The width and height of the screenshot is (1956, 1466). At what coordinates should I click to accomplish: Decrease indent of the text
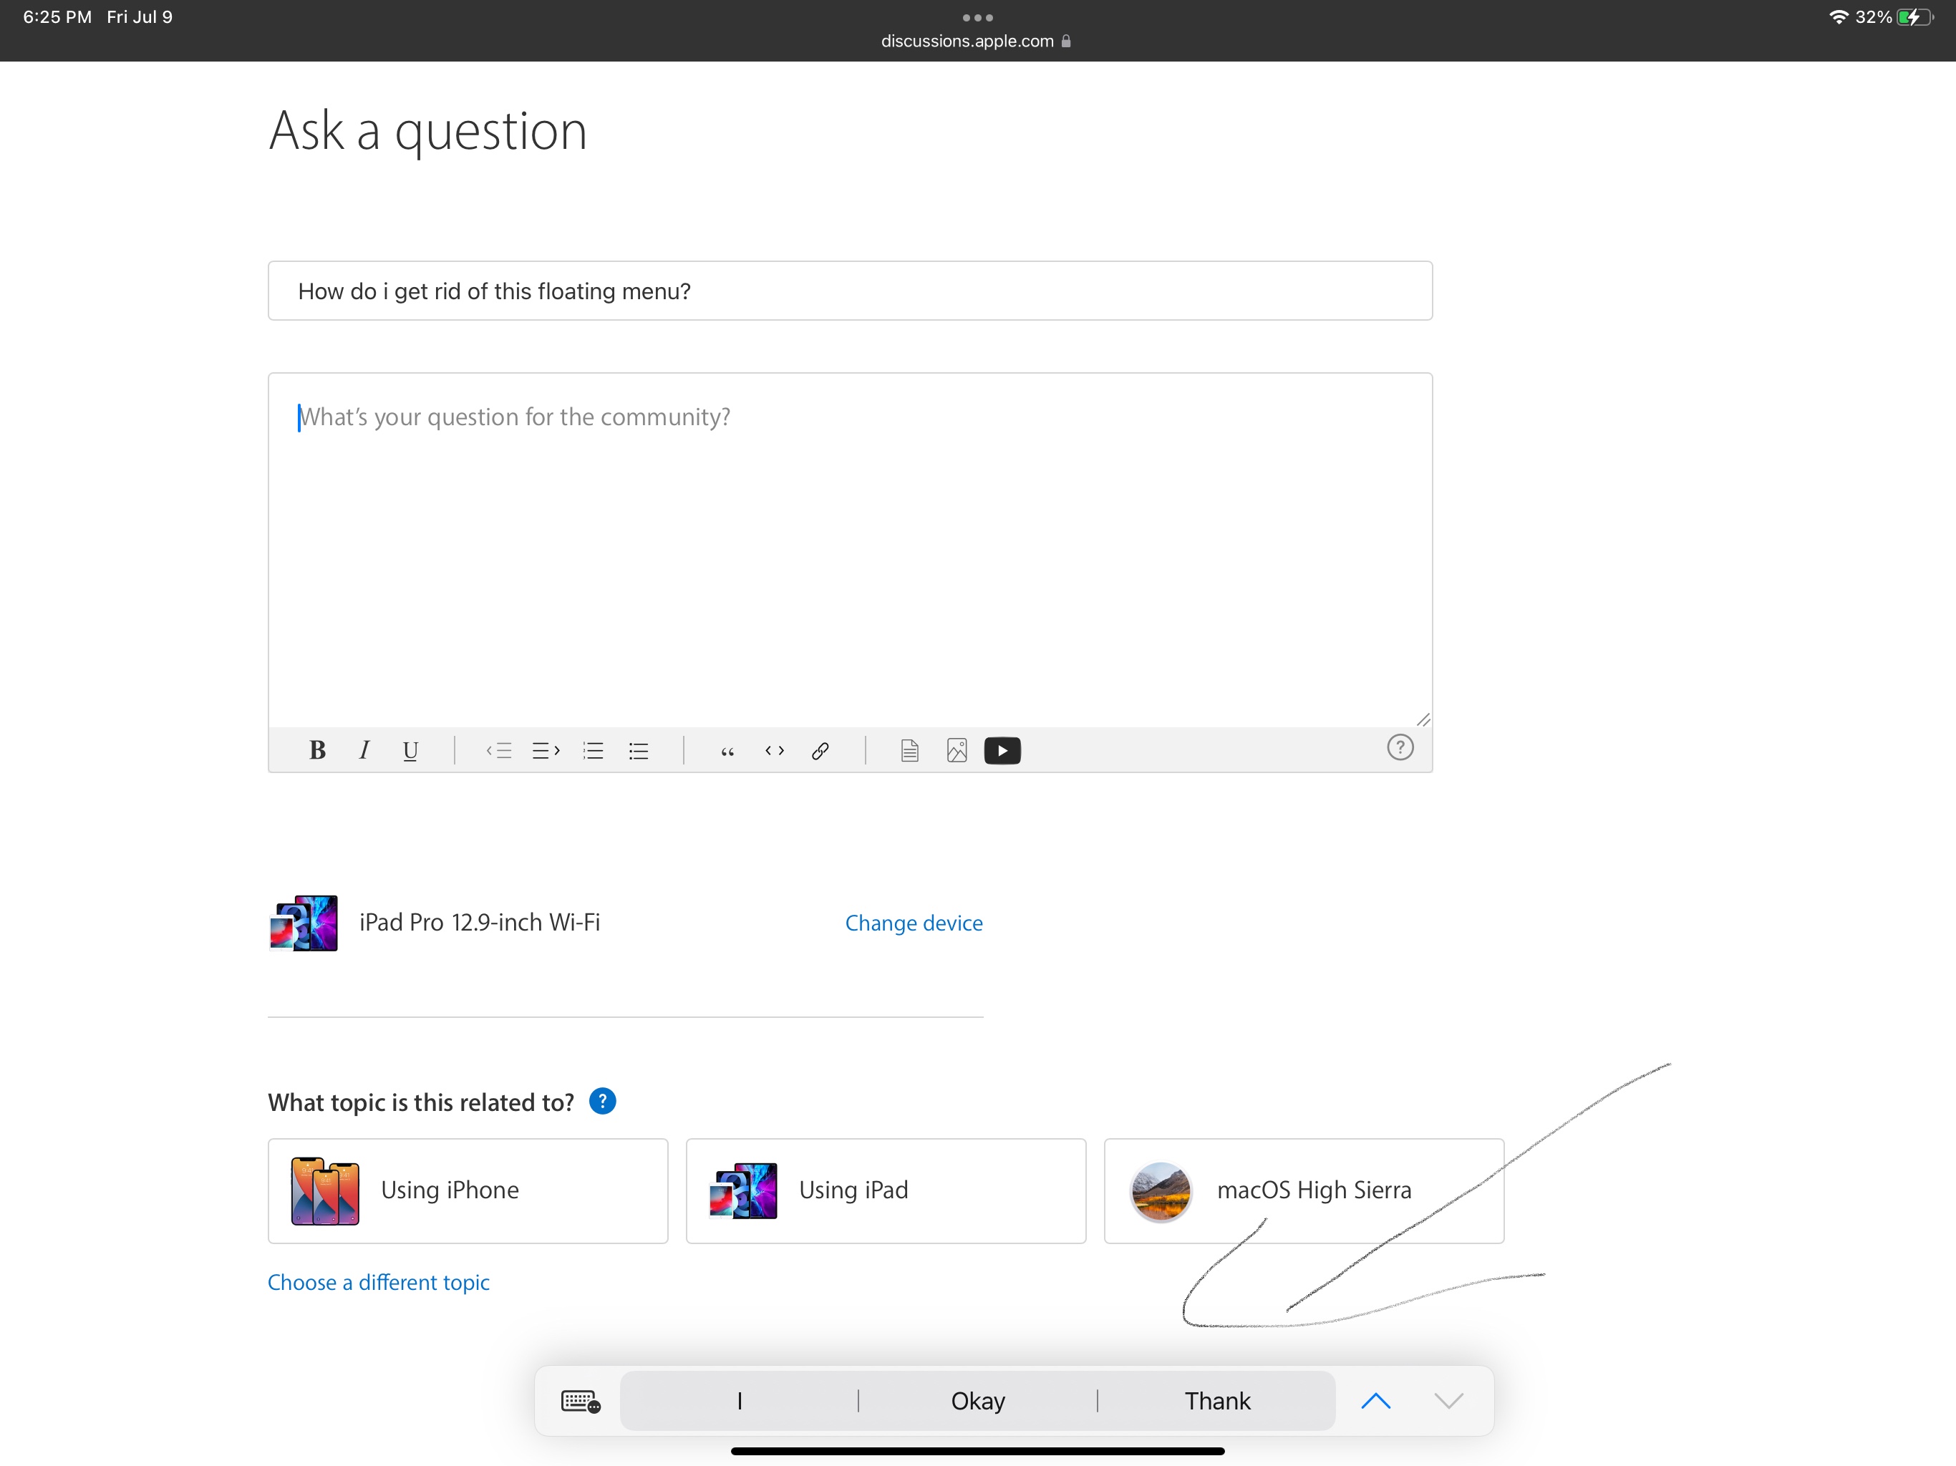(x=499, y=751)
